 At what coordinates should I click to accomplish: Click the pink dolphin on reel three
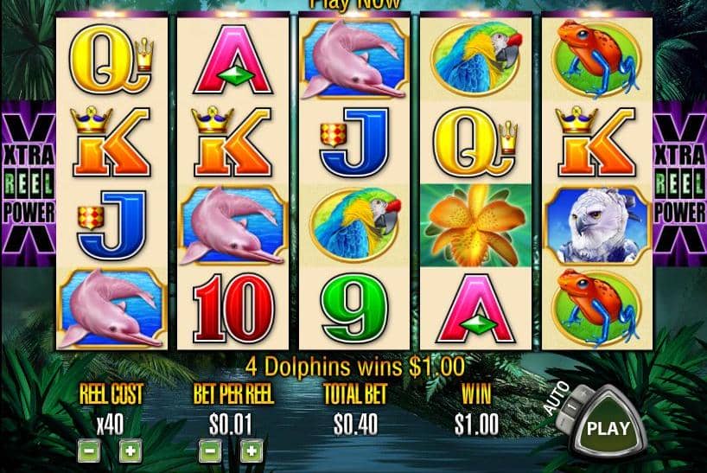coord(354,59)
